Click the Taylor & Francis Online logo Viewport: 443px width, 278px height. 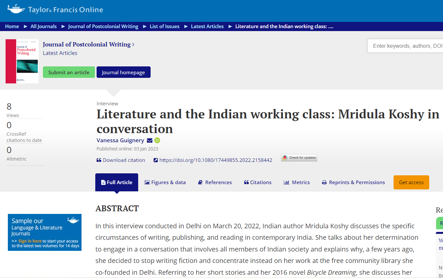tap(55, 9)
